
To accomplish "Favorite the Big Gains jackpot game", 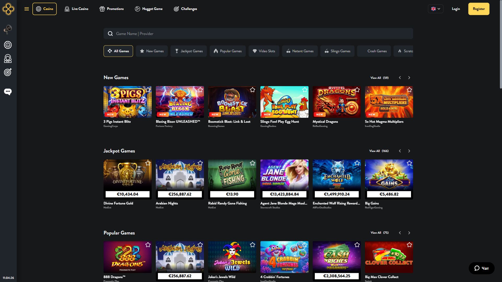I will click(409, 163).
